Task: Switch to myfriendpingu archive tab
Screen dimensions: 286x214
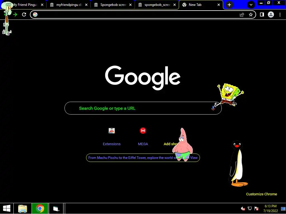Action: (69, 5)
